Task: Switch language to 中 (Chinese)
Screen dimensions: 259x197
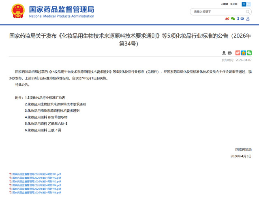Action: pos(244,4)
